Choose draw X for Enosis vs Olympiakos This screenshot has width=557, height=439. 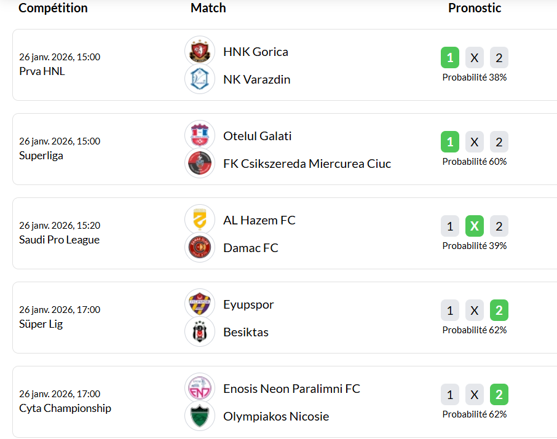tap(474, 395)
